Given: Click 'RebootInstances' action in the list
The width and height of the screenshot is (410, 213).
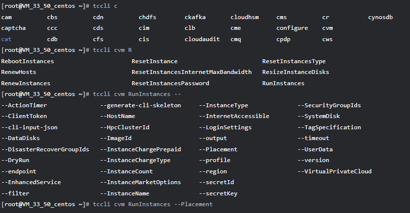Looking at the screenshot, I should [27, 61].
